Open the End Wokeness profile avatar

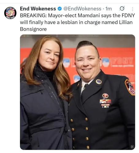click(x=10, y=13)
